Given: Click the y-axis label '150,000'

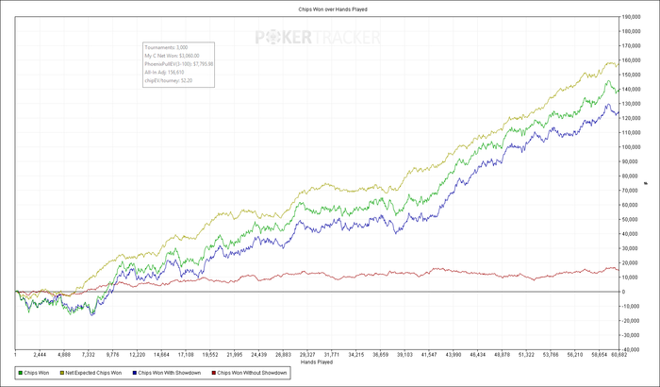Looking at the screenshot, I should [633, 75].
